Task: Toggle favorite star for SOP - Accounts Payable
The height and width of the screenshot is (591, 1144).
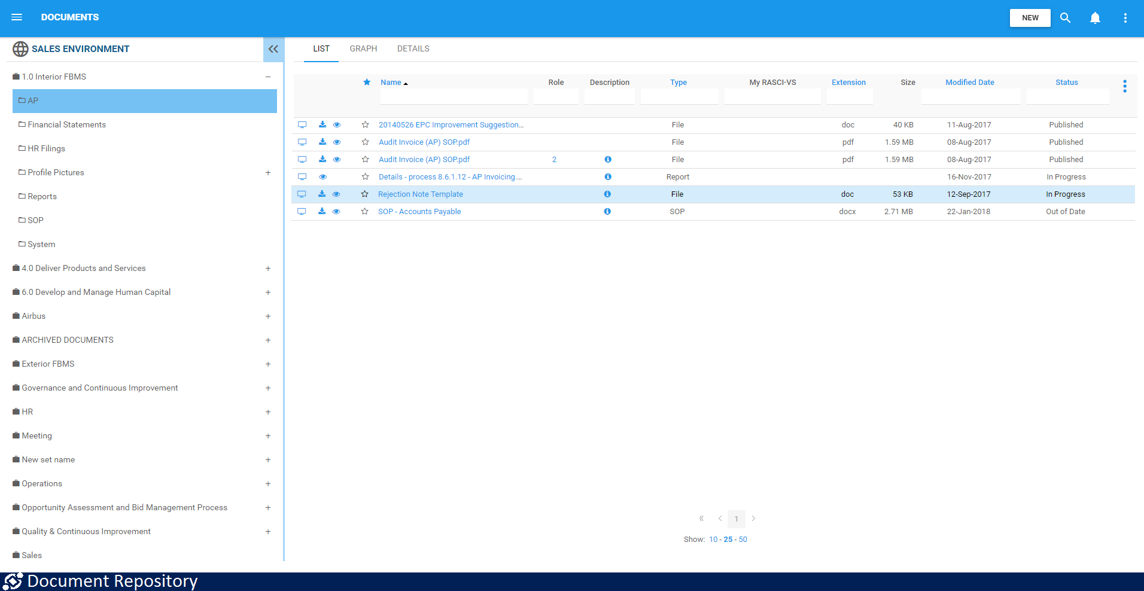Action: (364, 212)
